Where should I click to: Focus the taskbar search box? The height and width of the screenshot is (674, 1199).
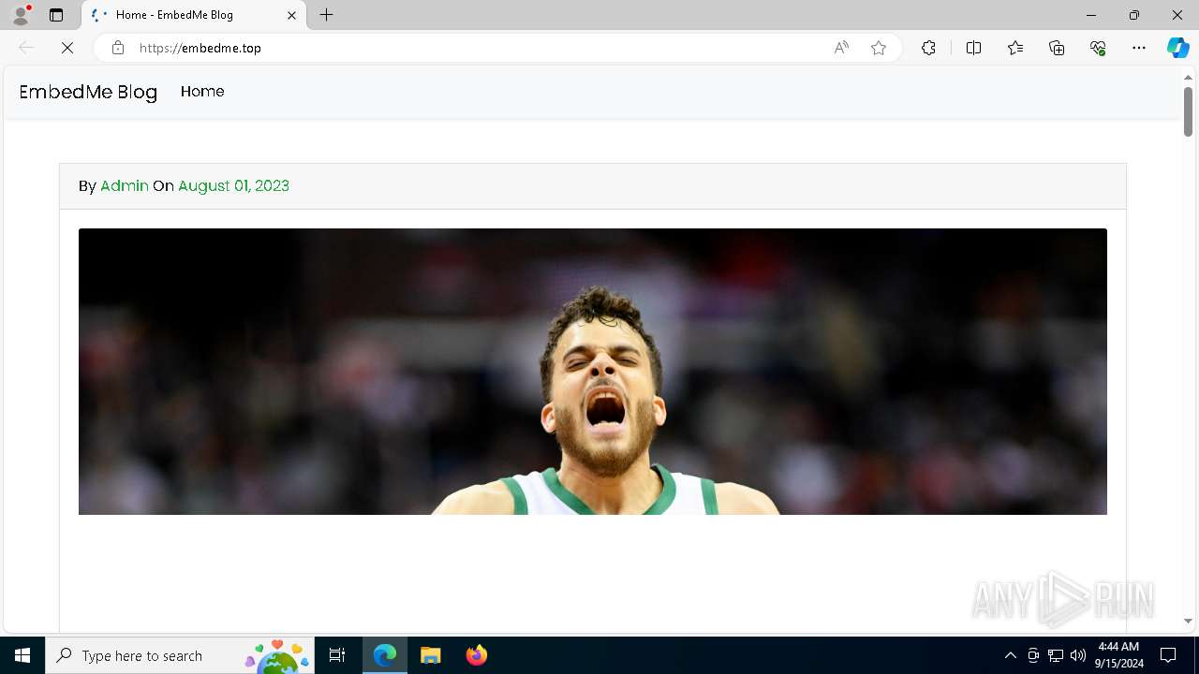[x=180, y=655]
